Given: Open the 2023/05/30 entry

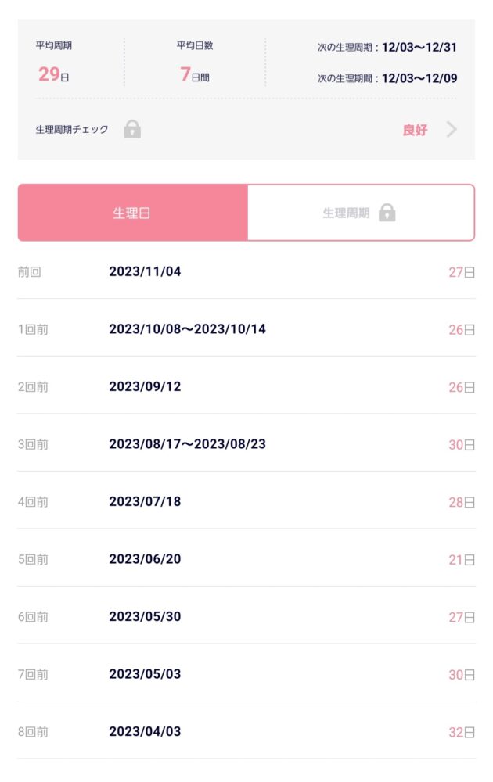Looking at the screenshot, I should point(246,616).
